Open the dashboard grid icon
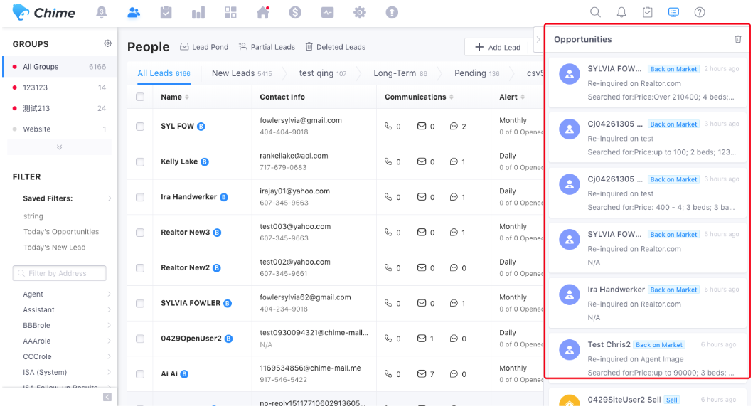 tap(230, 13)
